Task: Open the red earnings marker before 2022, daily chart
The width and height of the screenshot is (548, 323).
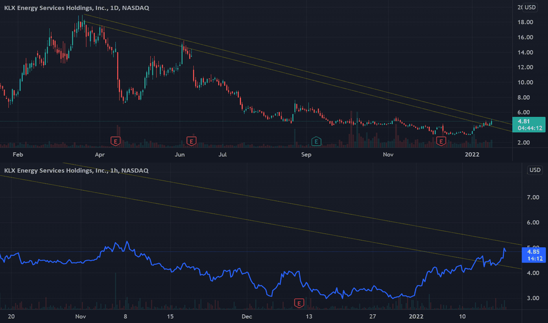Action: [441, 141]
